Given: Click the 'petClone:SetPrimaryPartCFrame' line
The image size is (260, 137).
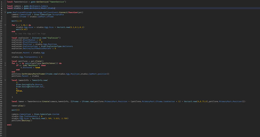Looking at the screenshot, I should [60, 74].
